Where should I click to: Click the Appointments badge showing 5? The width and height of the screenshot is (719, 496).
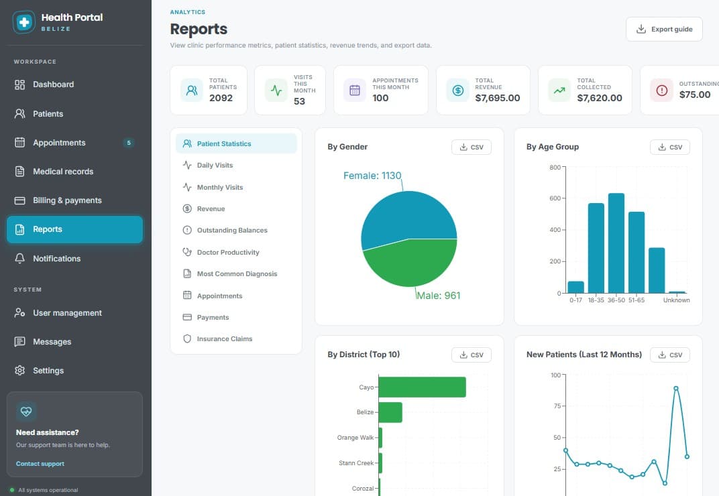[x=129, y=143]
